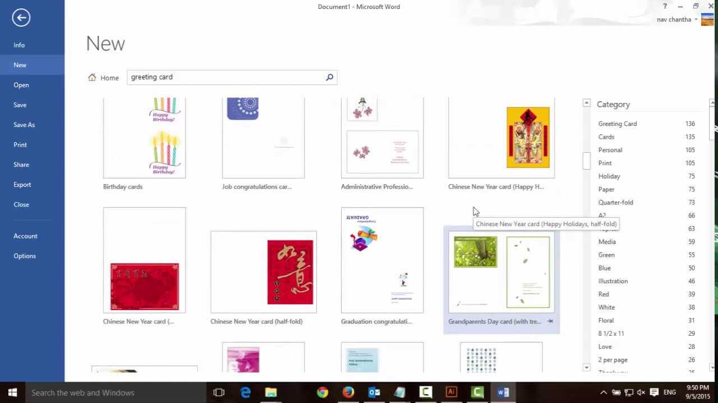The width and height of the screenshot is (718, 403).
Task: Filter by Cards category
Action: [646, 137]
